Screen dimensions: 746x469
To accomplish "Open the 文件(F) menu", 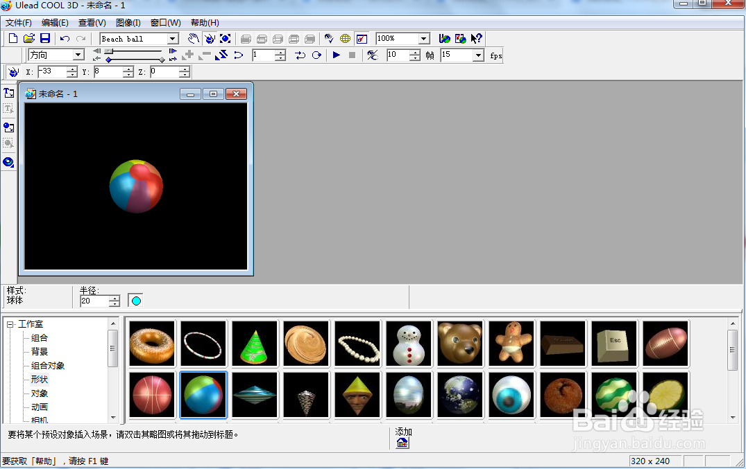I will pos(18,23).
